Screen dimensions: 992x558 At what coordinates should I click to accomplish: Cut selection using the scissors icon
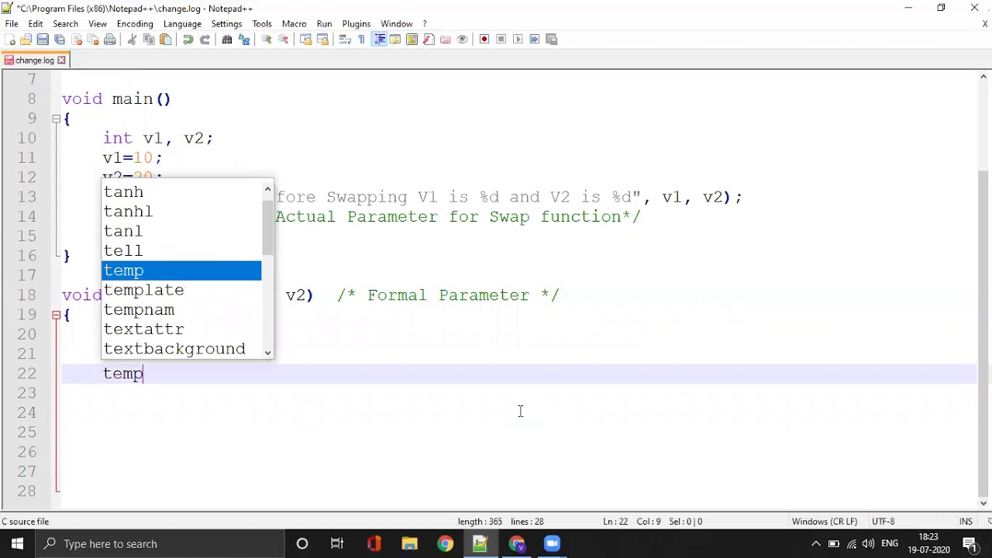(x=132, y=40)
